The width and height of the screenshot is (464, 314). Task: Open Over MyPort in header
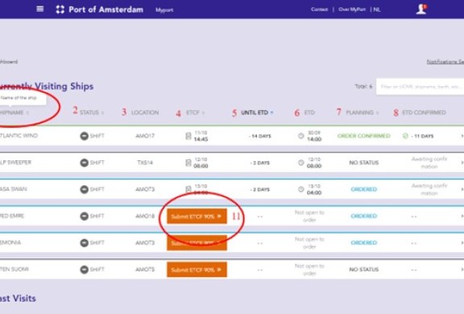tap(352, 10)
